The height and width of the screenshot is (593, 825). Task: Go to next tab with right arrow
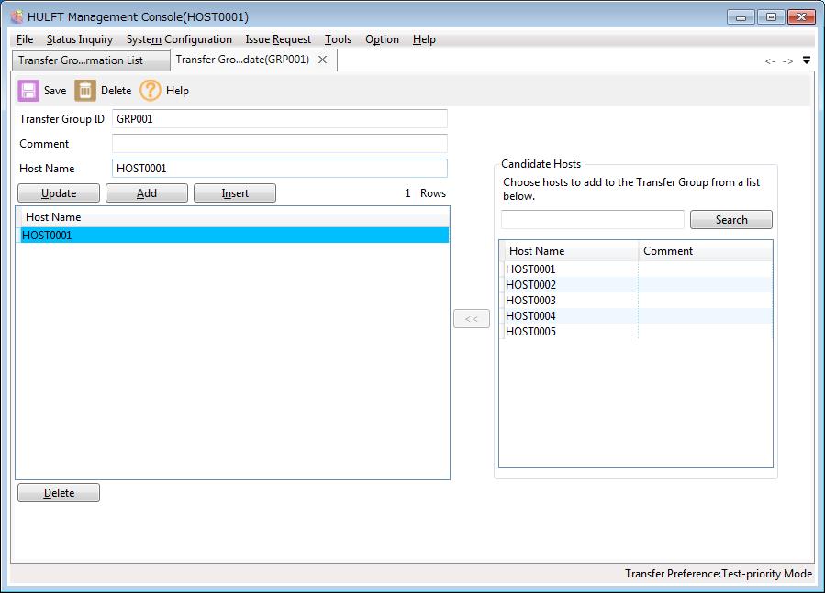[787, 61]
